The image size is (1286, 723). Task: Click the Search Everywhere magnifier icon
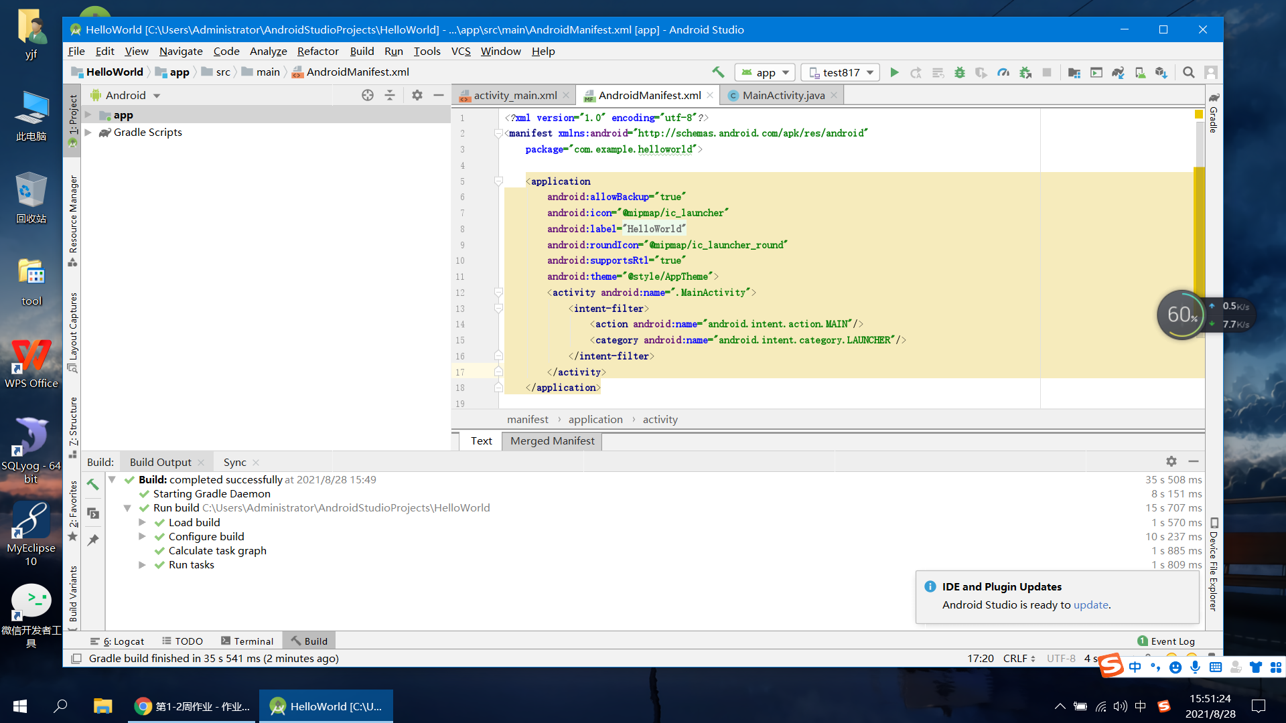(1189, 72)
